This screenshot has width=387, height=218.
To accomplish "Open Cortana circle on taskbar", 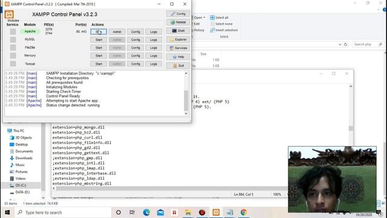I will pyautogui.click(x=119, y=213).
